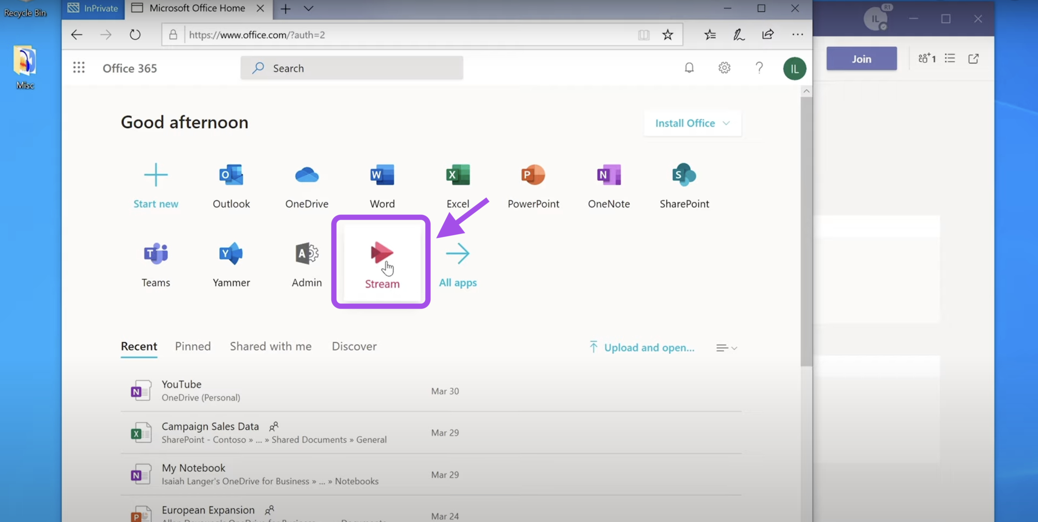
Task: Open the Teams app tile
Action: pyautogui.click(x=155, y=264)
